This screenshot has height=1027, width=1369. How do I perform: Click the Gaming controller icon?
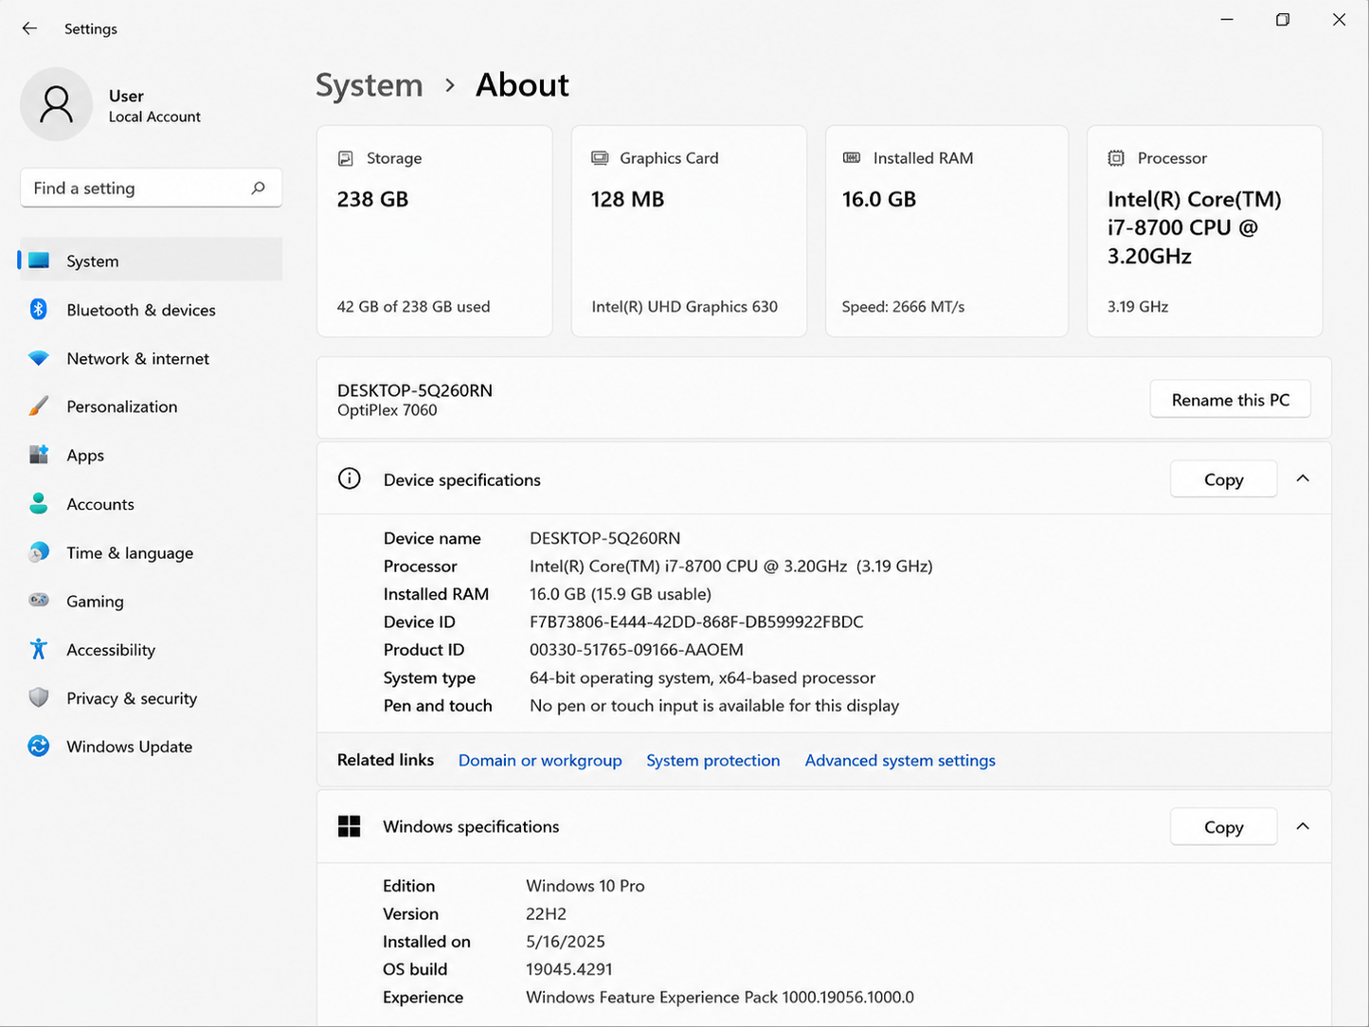click(x=39, y=601)
